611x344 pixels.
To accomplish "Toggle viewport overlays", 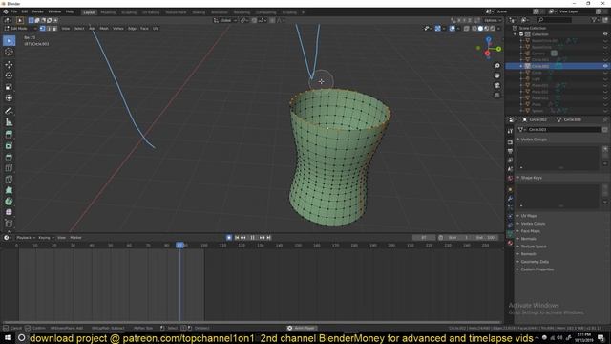I will [x=452, y=29].
